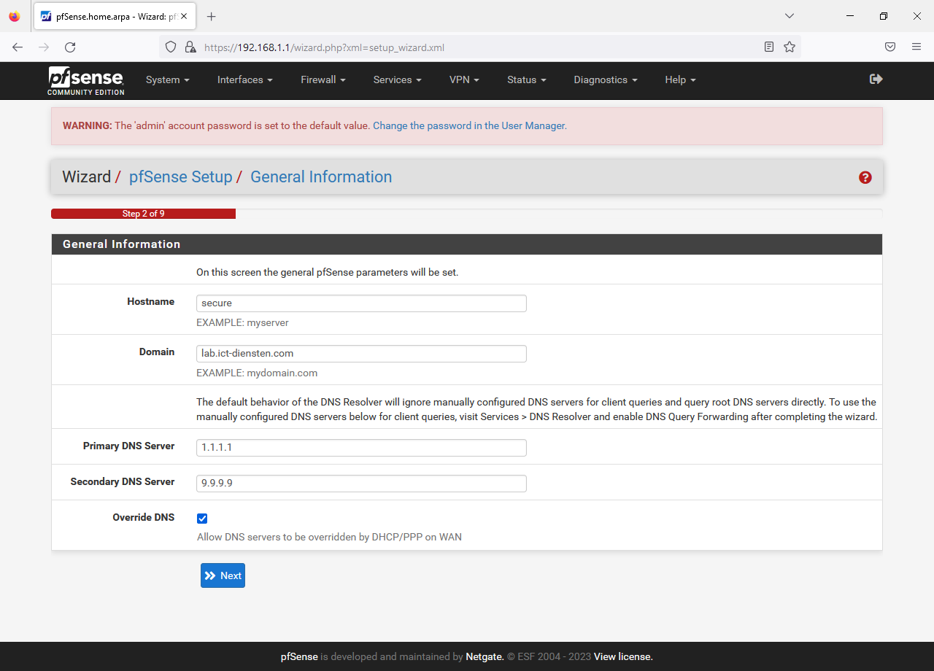The width and height of the screenshot is (934, 671).
Task: Open the Firefox hamburger application menu
Action: tap(916, 47)
